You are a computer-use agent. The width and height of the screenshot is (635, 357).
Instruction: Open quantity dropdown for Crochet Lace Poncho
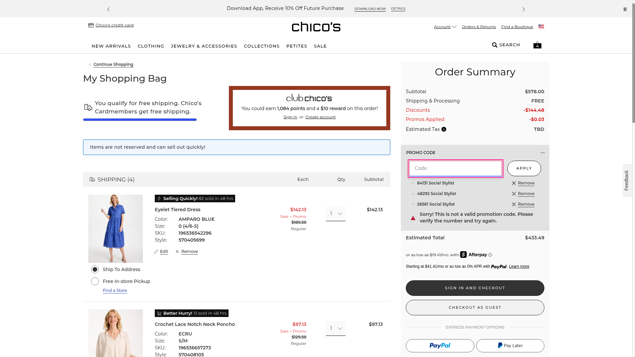[335, 328]
